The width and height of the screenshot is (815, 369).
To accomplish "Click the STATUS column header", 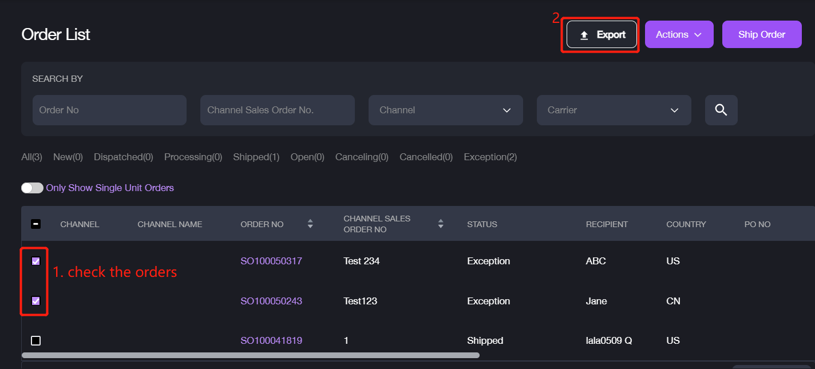I will 482,224.
